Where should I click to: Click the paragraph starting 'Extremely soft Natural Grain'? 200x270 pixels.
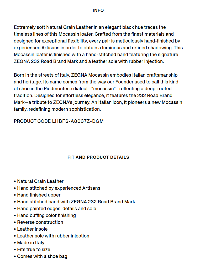pos(98,44)
